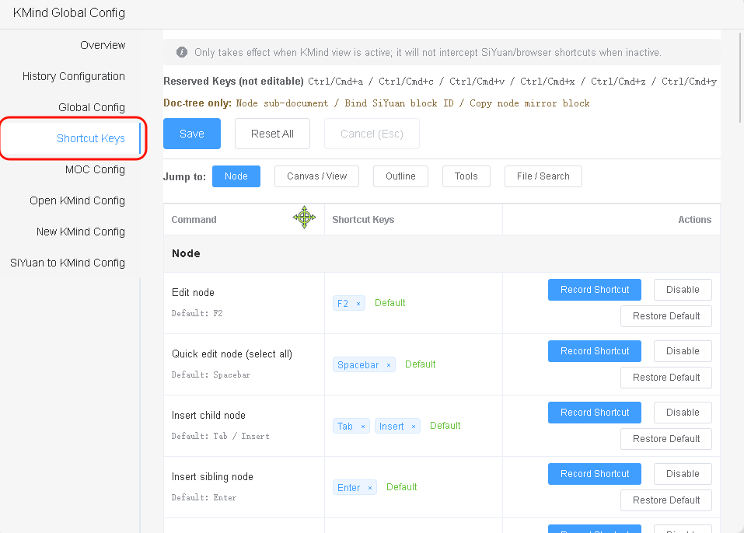Click the Cancel (Esc) button
This screenshot has width=744, height=533.
coord(372,134)
